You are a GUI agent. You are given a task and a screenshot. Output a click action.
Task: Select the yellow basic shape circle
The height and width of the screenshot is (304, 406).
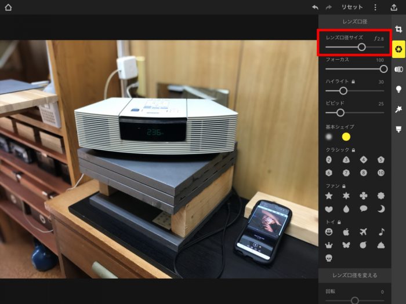pyautogui.click(x=346, y=137)
